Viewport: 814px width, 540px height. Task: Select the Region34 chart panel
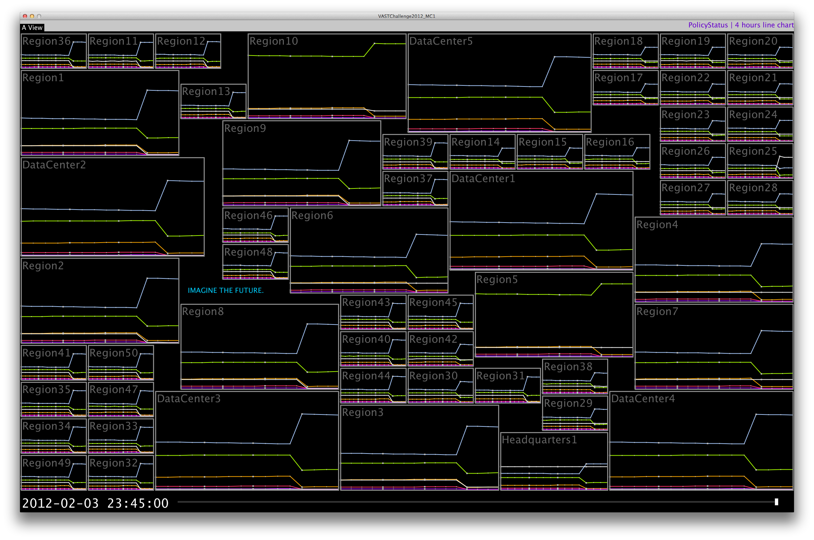pos(54,436)
